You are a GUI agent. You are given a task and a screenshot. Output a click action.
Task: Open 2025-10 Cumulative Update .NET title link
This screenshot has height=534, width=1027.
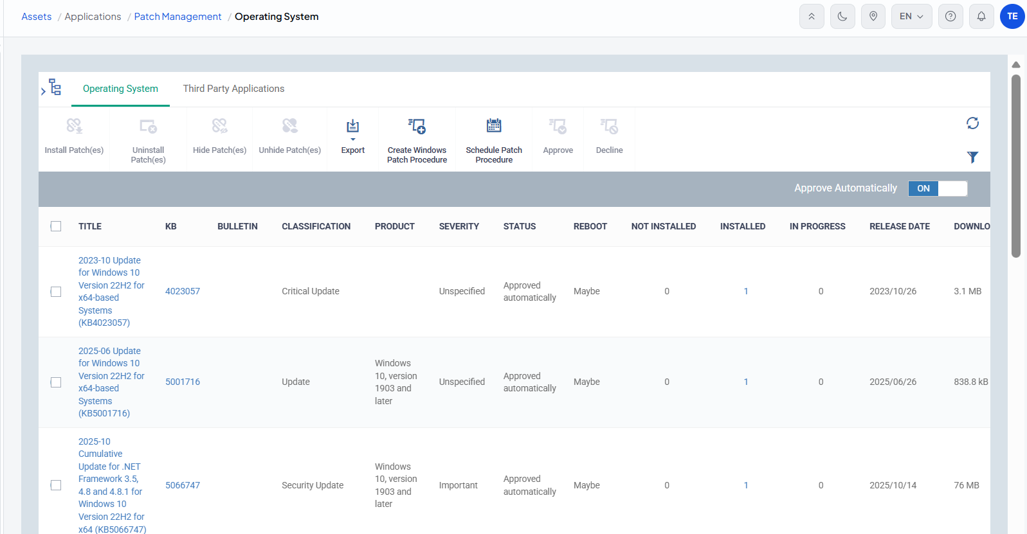[112, 485]
